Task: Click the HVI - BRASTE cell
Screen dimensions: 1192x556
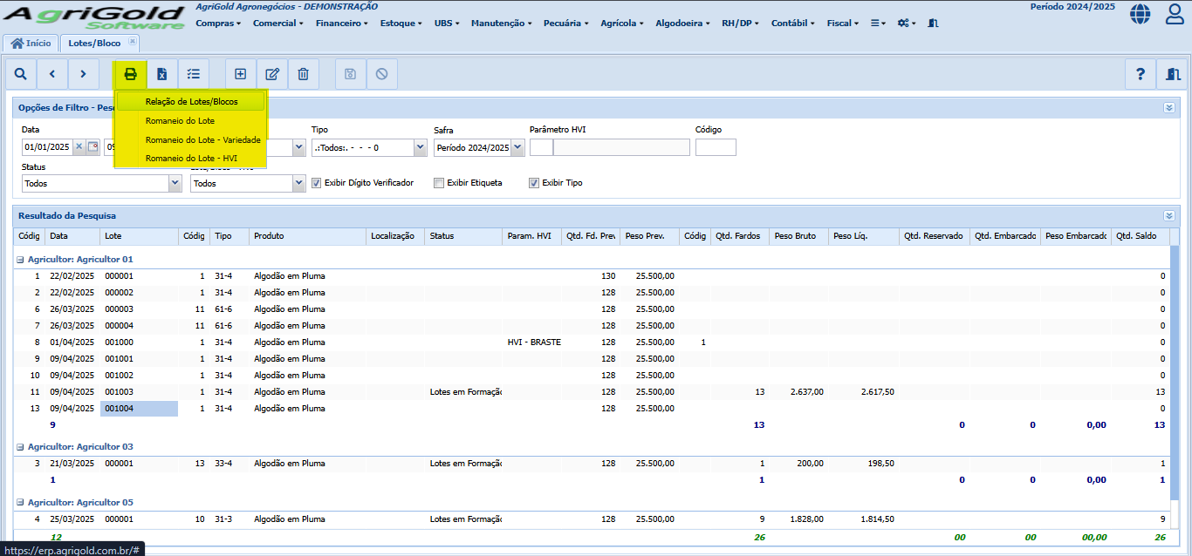Action: (x=532, y=342)
